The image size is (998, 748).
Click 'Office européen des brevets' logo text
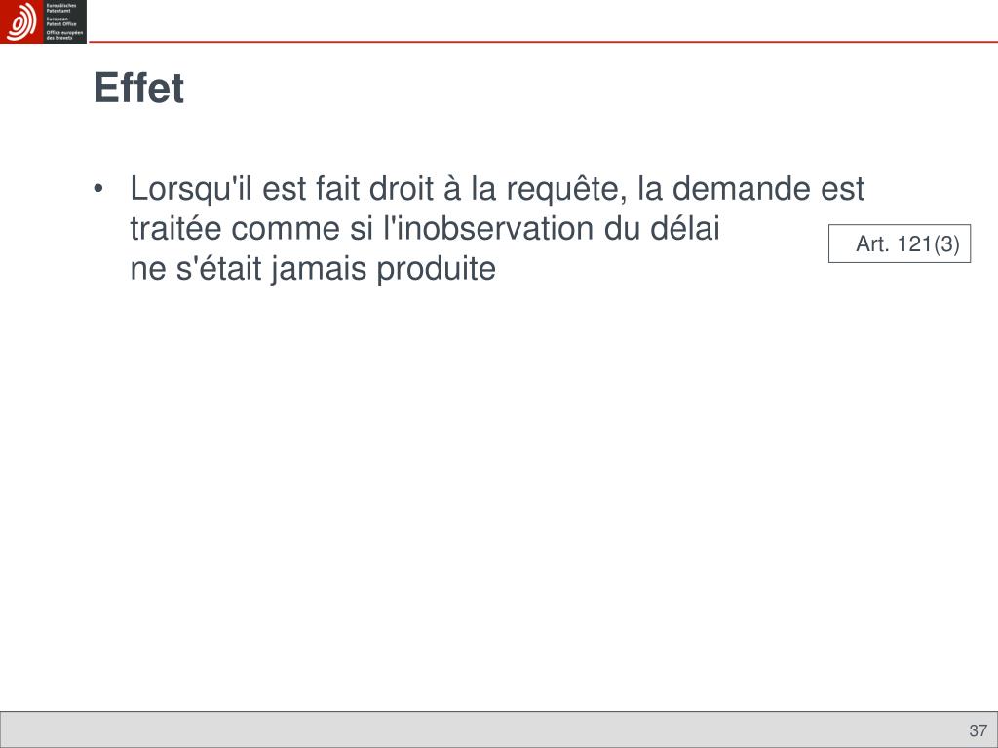(64, 35)
